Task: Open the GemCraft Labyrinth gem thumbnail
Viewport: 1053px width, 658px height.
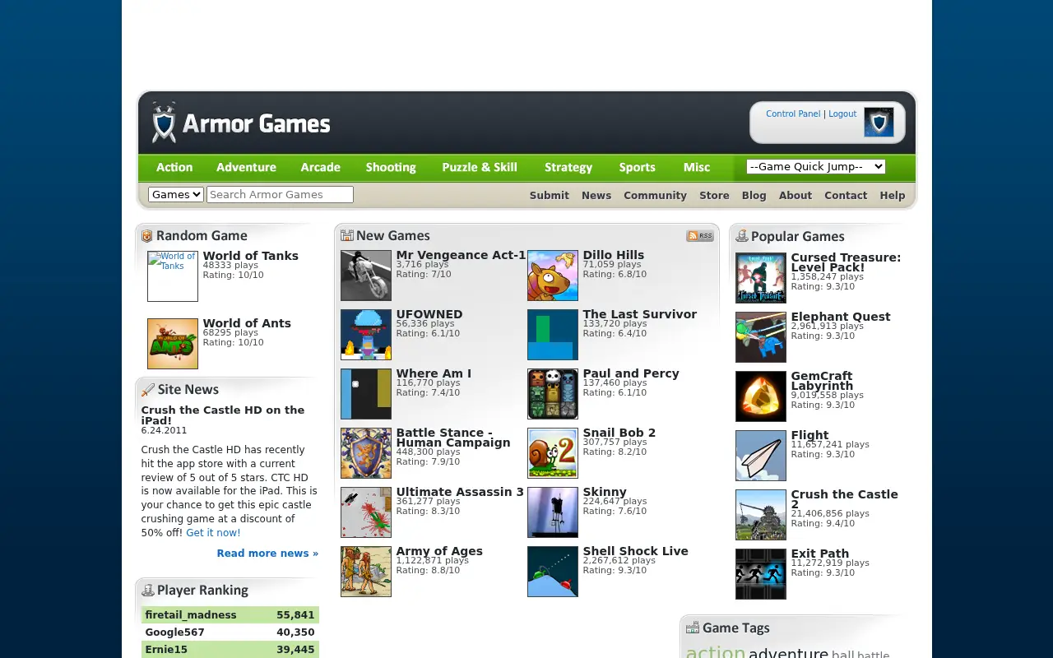Action: point(761,396)
